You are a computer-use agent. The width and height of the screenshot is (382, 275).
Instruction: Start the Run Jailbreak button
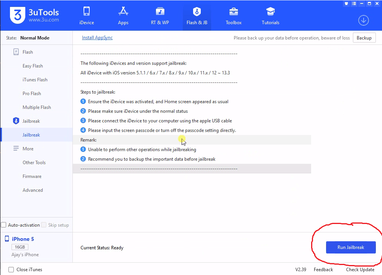coord(351,247)
